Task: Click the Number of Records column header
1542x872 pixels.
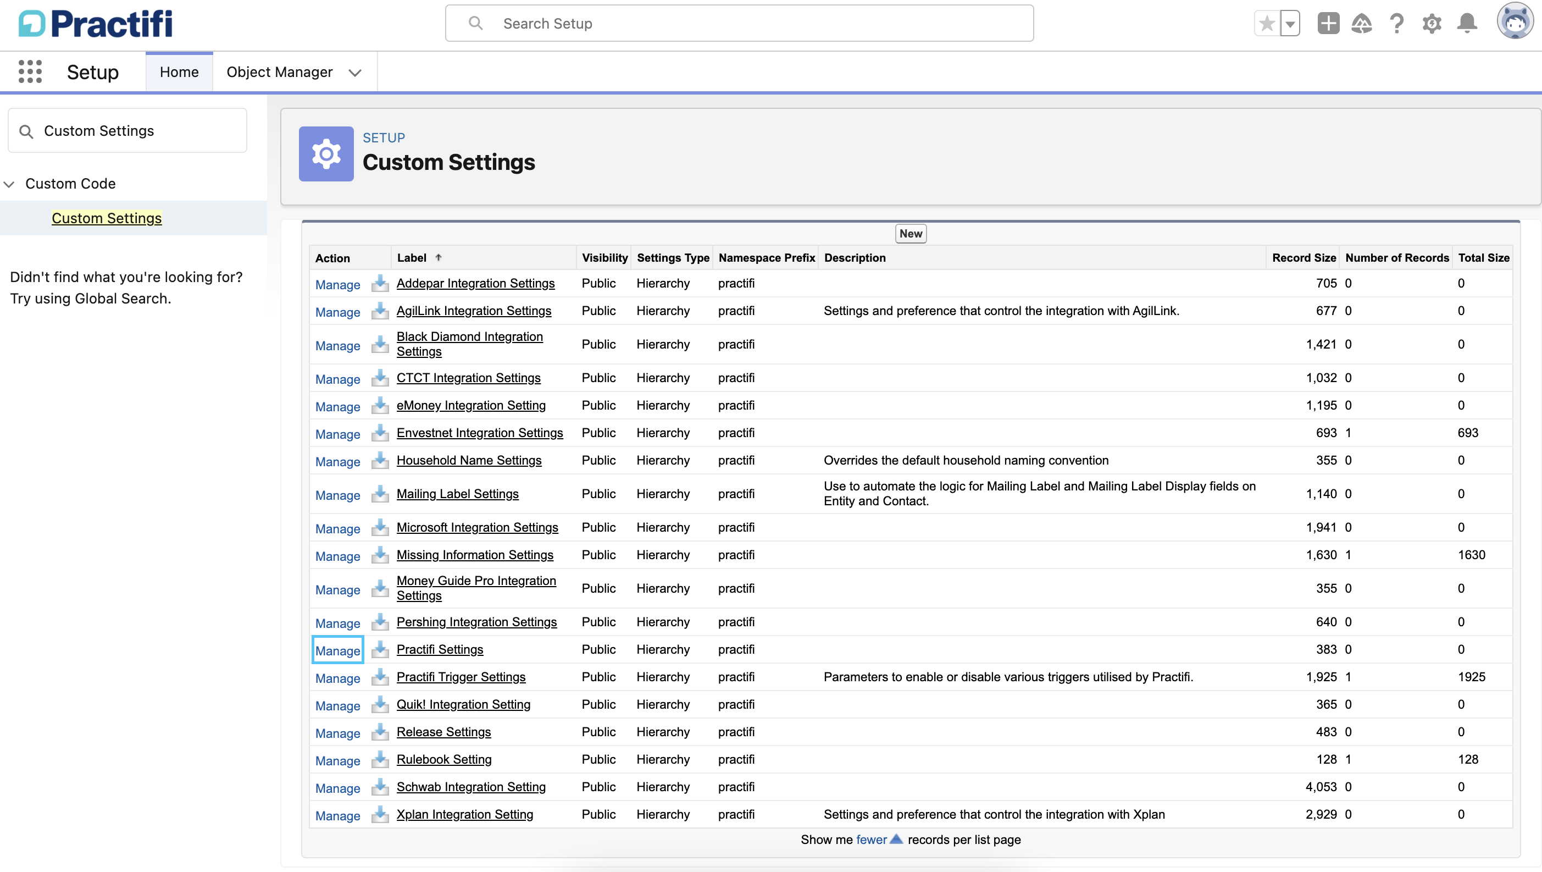Action: 1396,258
